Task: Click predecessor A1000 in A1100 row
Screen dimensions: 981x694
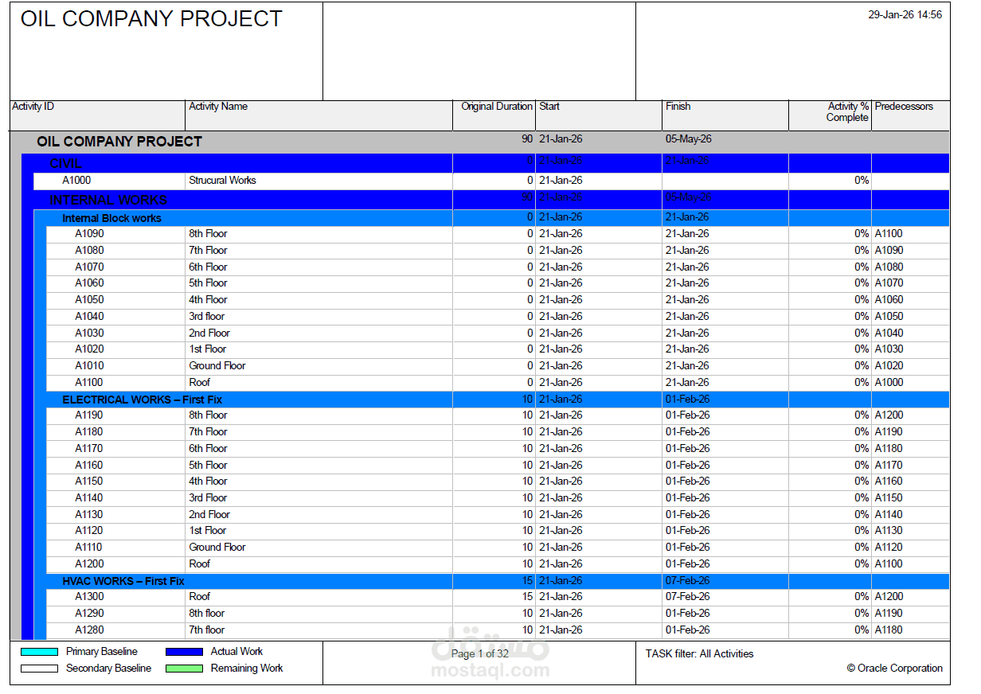Action: (889, 383)
